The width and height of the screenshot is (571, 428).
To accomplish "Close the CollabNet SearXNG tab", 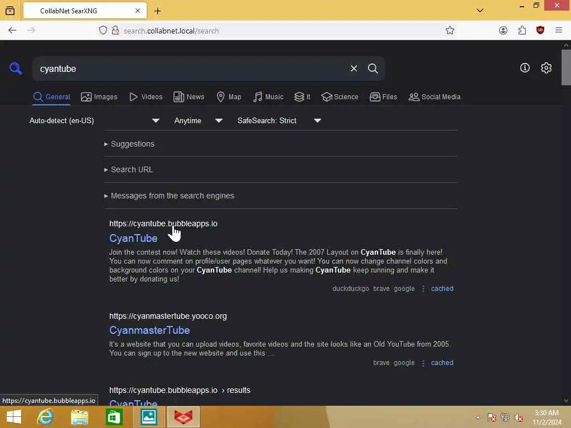I will (138, 11).
